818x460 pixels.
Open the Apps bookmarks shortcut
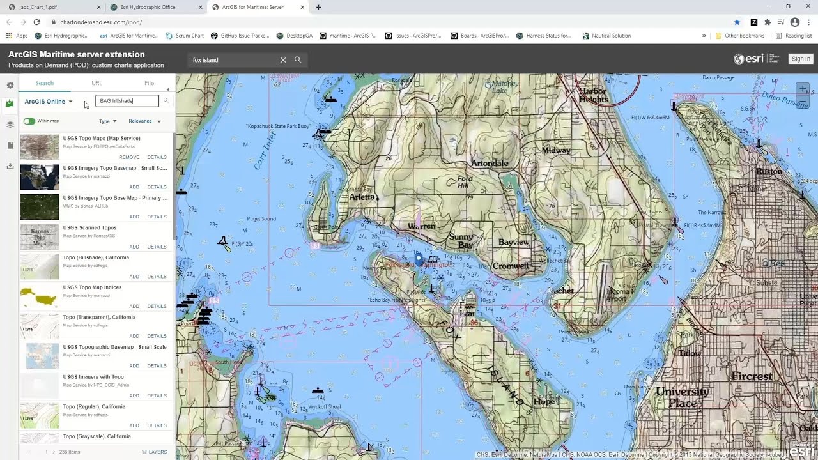coord(17,36)
